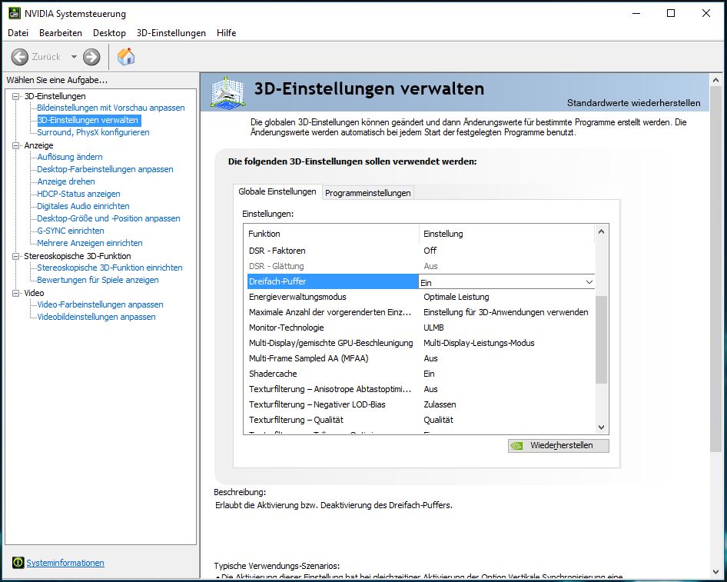Collapse the 3D-Einstellungen tree node
The height and width of the screenshot is (582, 727).
click(16, 96)
